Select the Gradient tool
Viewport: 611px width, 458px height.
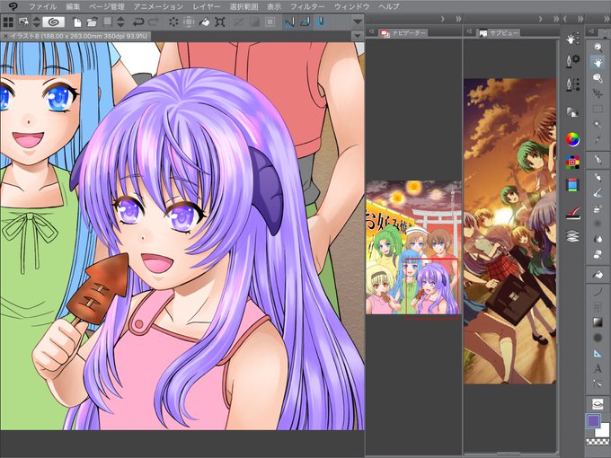coord(598,322)
